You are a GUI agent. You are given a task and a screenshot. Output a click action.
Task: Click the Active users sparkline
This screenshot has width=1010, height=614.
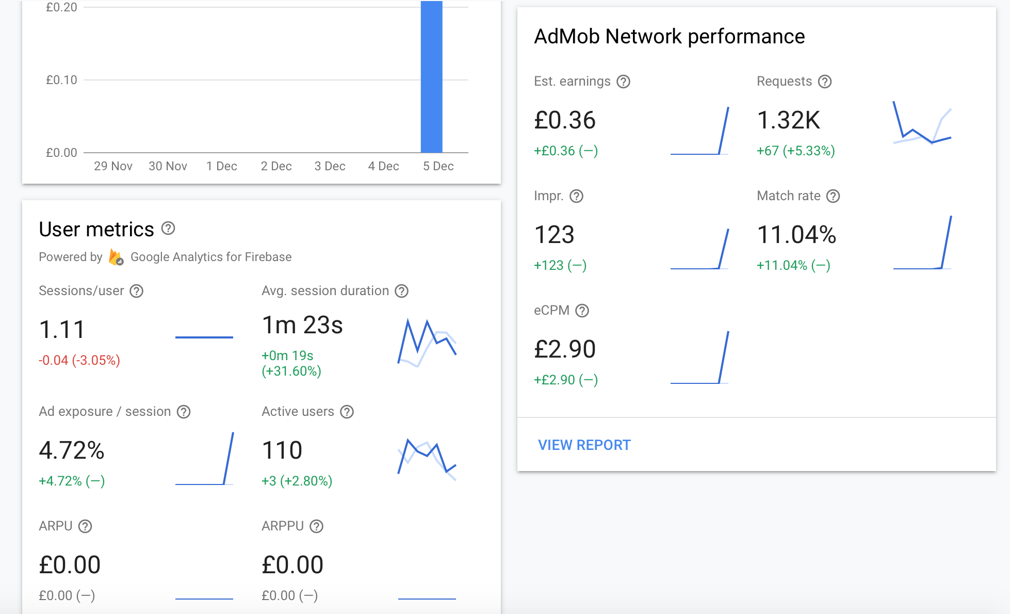(427, 458)
